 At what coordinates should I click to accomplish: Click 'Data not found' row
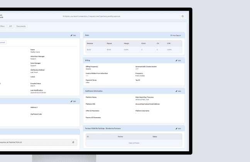click(x=134, y=143)
